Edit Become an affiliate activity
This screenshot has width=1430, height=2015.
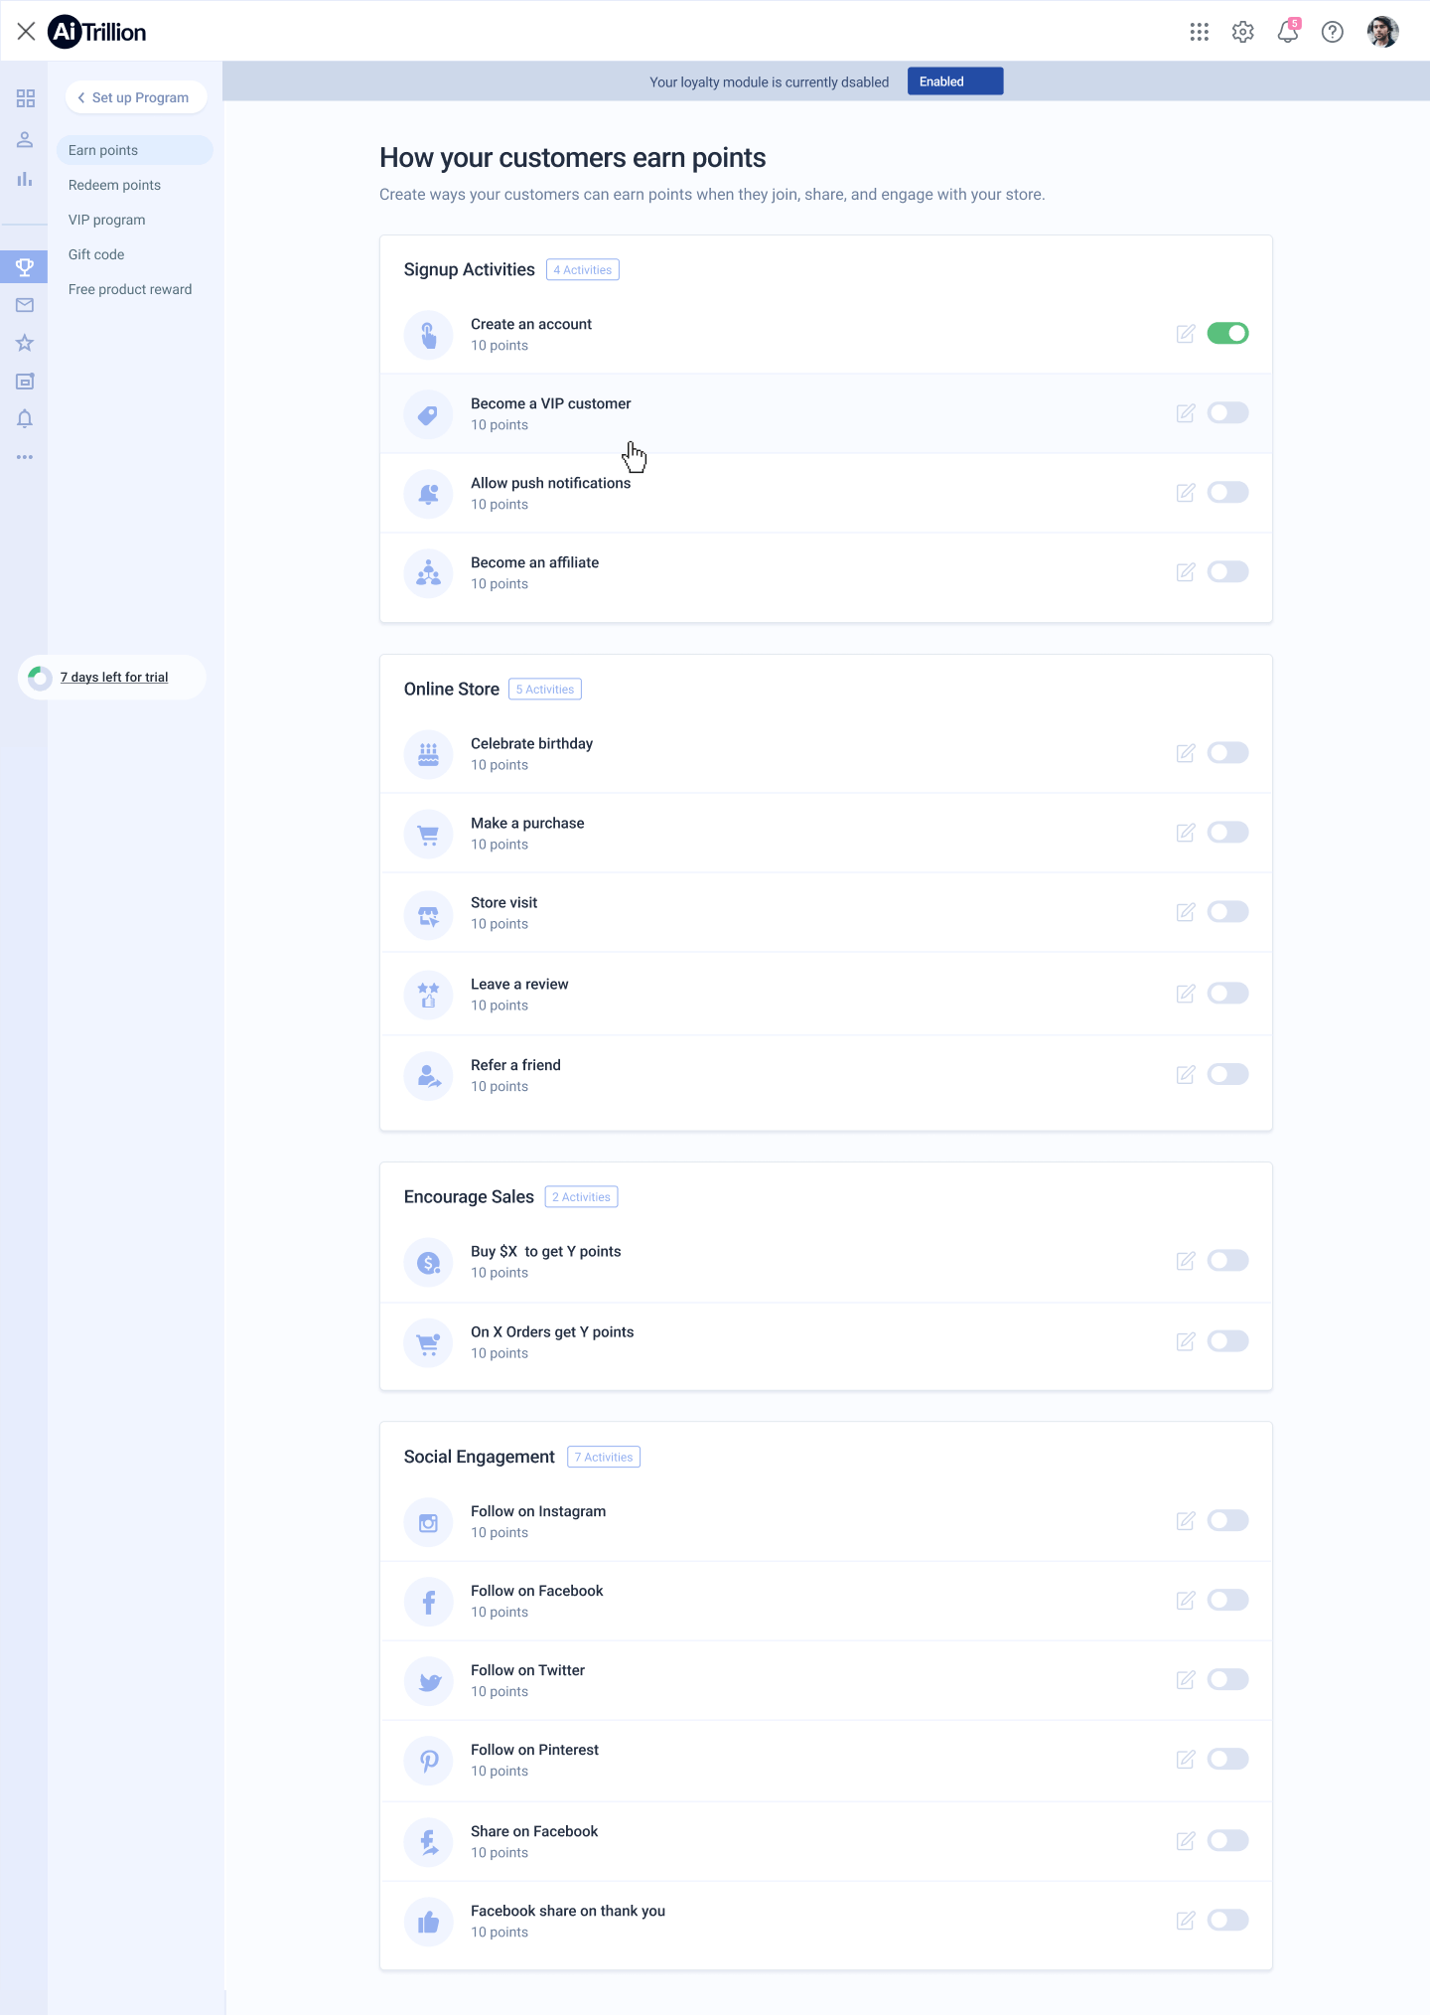tap(1186, 572)
